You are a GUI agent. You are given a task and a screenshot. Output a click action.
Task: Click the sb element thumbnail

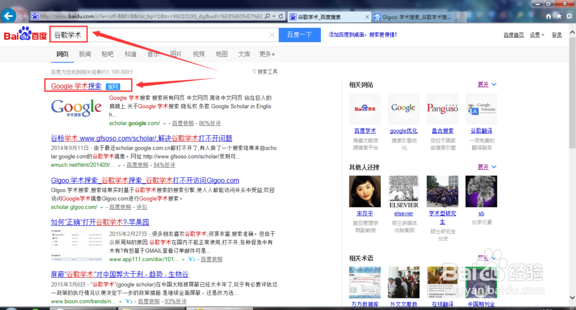[481, 191]
